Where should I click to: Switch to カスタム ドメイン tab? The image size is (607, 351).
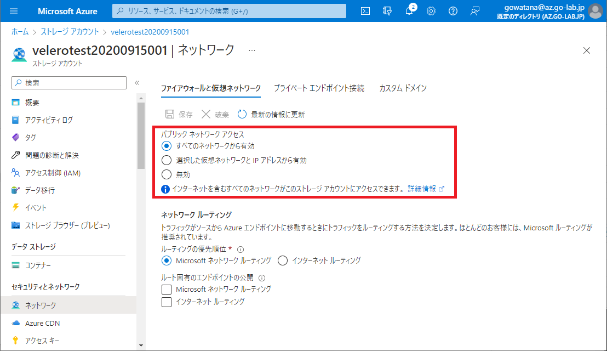[x=403, y=88]
